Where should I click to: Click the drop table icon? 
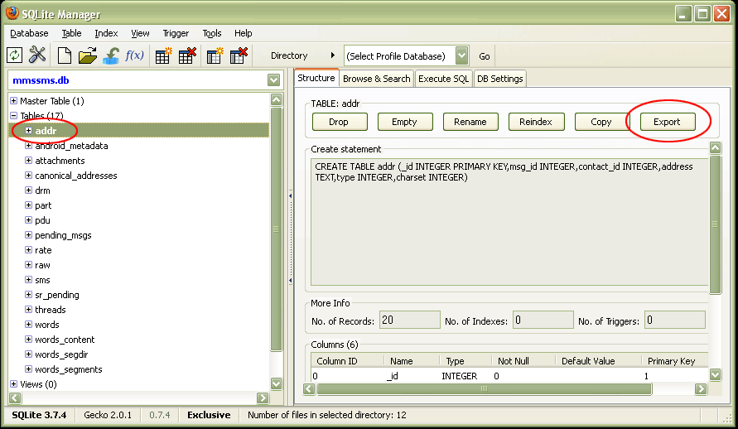click(187, 55)
